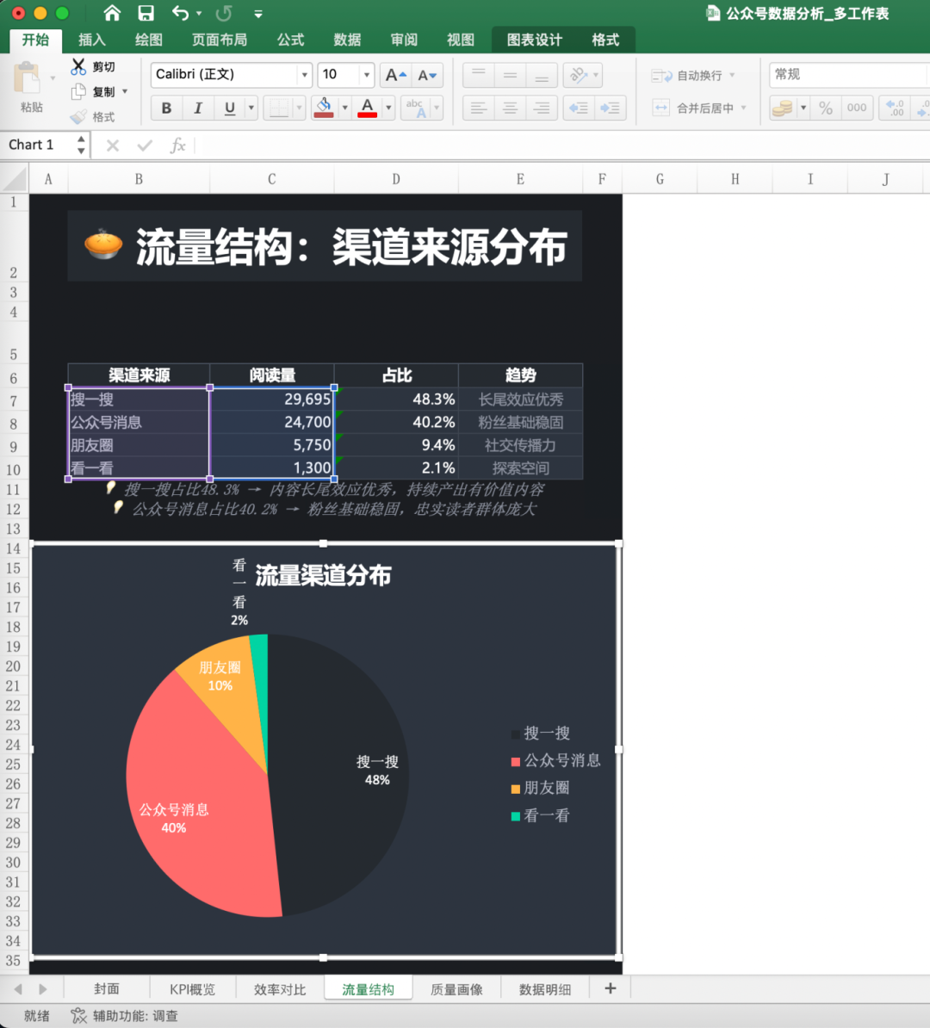Increase font size with the large A
Screen dimensions: 930x1028
[395, 76]
